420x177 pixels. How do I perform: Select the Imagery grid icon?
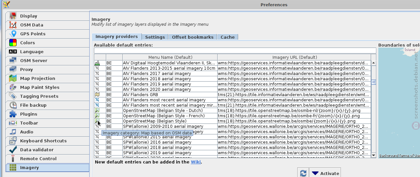(13, 167)
